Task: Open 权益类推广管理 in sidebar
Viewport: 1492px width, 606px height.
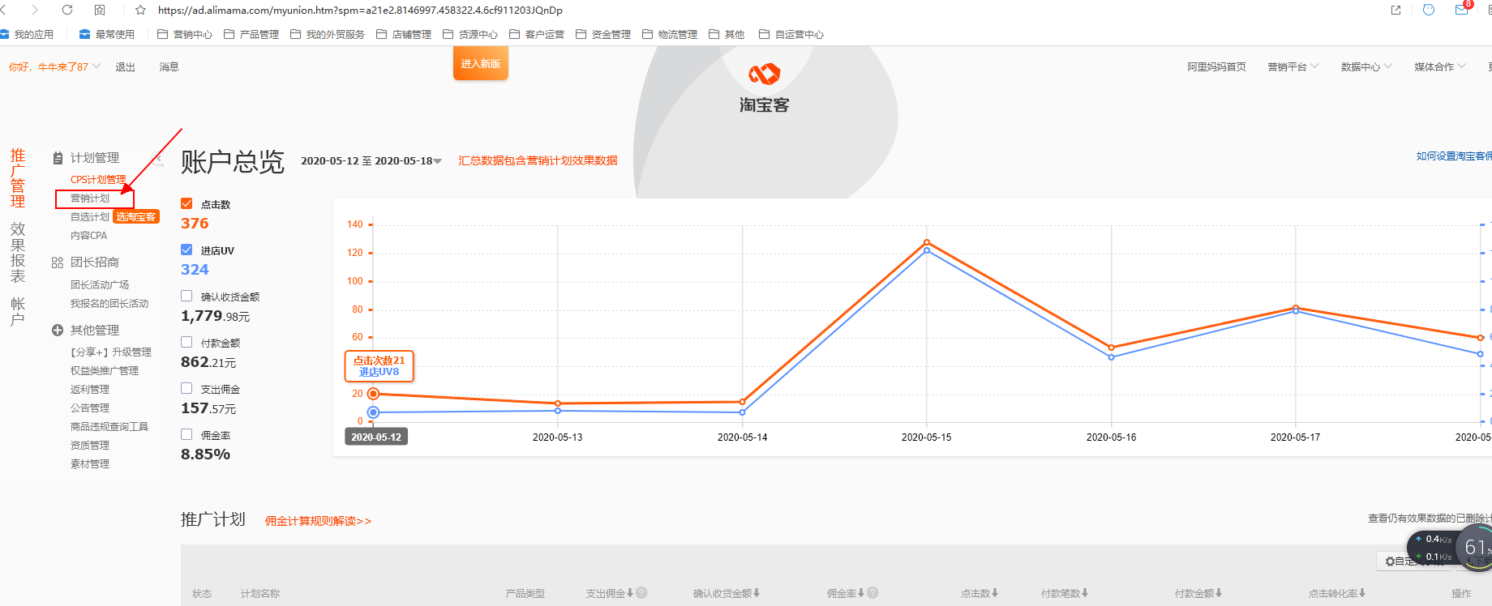Action: click(x=105, y=371)
